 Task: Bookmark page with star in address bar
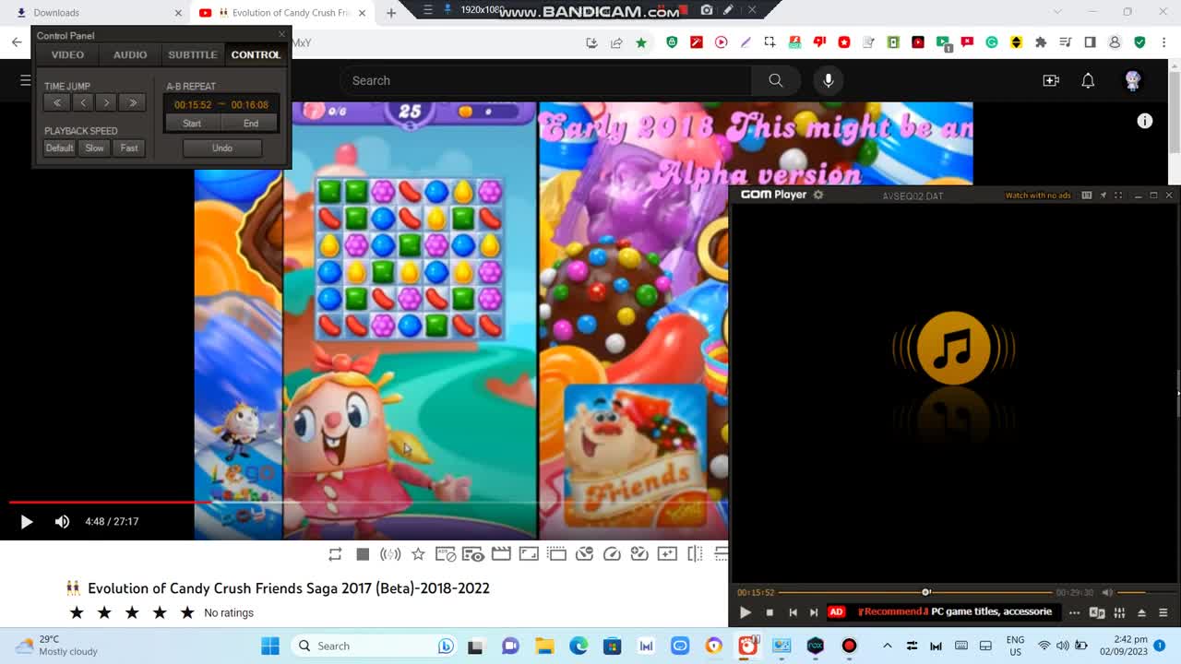[x=640, y=42]
